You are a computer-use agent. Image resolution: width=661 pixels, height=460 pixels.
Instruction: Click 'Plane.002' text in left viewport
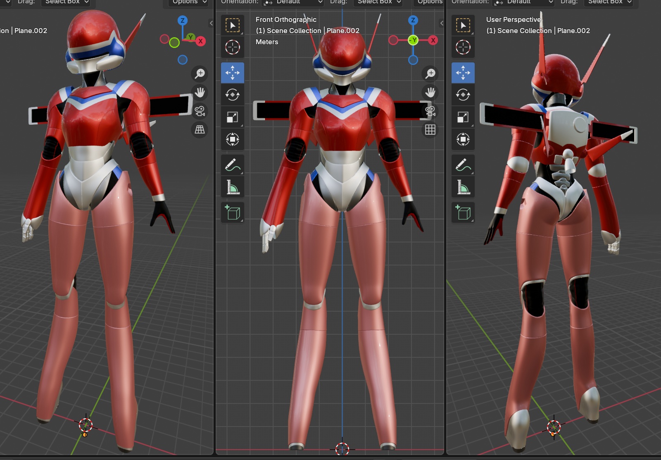point(31,31)
